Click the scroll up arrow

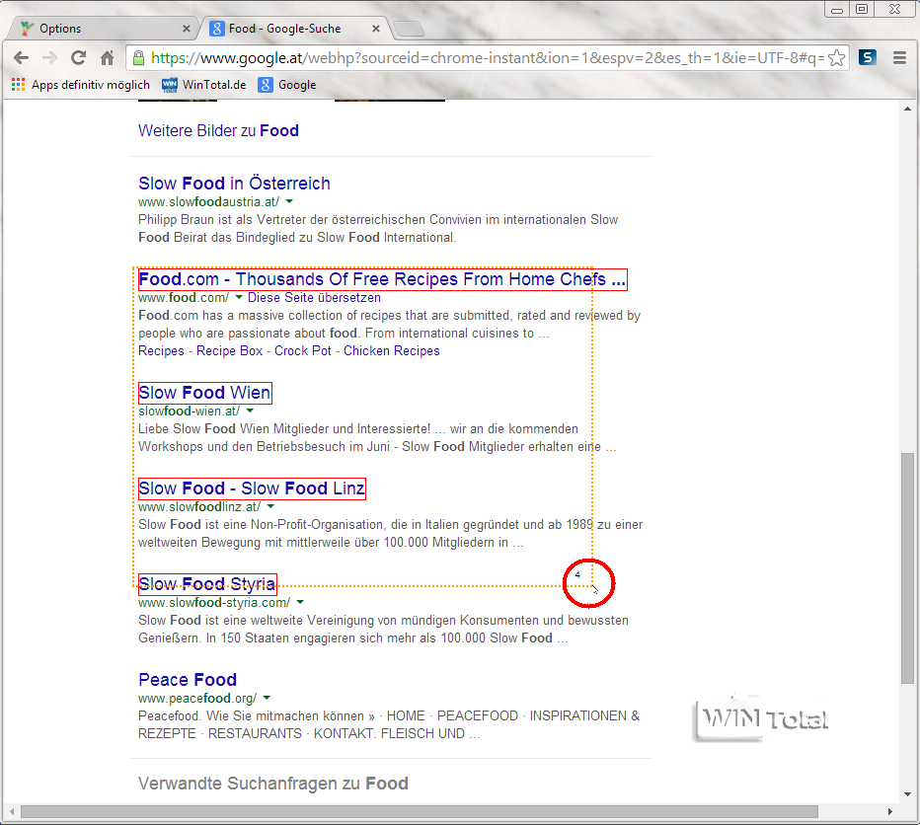click(908, 110)
